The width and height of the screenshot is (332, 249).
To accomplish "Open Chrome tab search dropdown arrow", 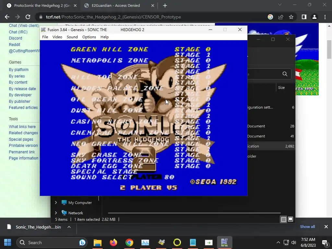I will pyautogui.click(x=280, y=5).
